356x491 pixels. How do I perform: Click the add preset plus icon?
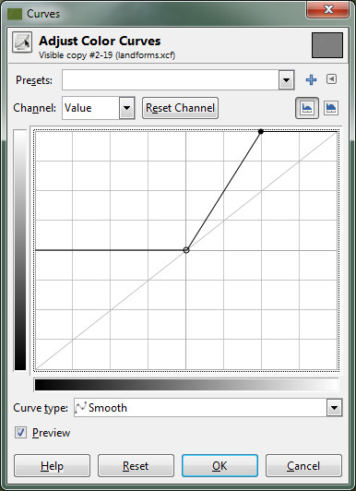[x=311, y=80]
